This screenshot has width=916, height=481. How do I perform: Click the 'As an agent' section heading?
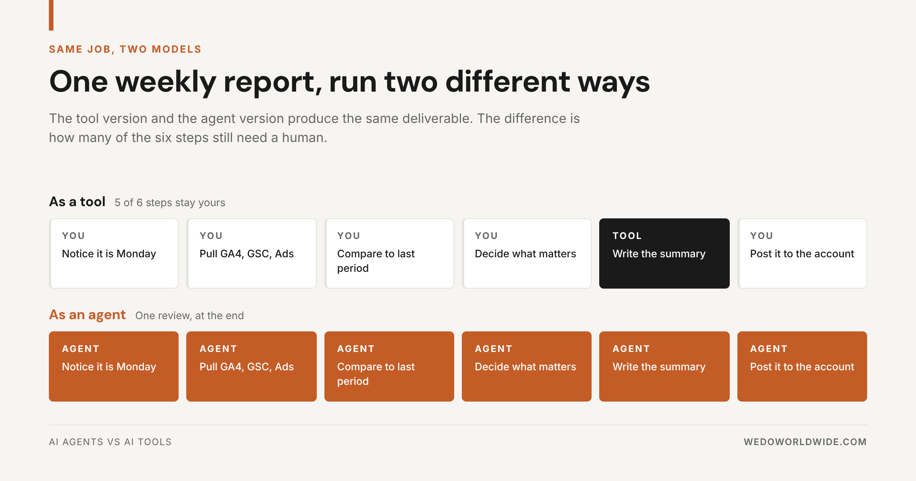[x=87, y=315]
